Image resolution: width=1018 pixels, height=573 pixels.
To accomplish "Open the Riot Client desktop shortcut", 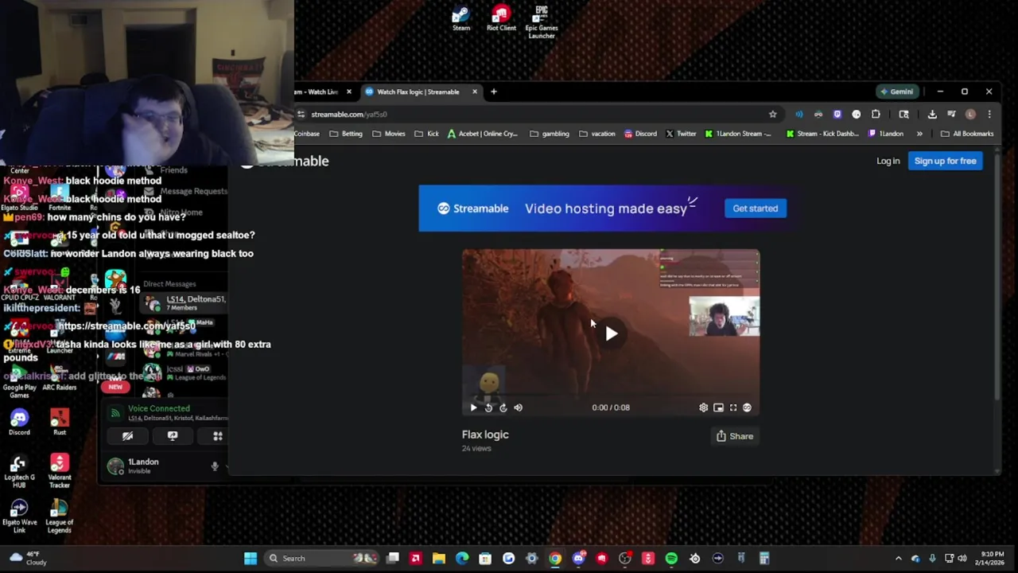I will (x=501, y=19).
